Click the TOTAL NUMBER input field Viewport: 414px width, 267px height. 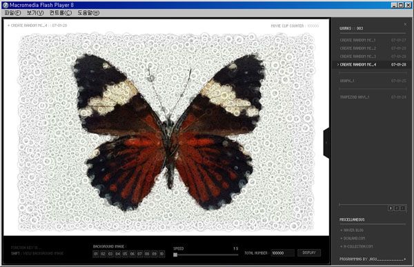pyautogui.click(x=282, y=253)
